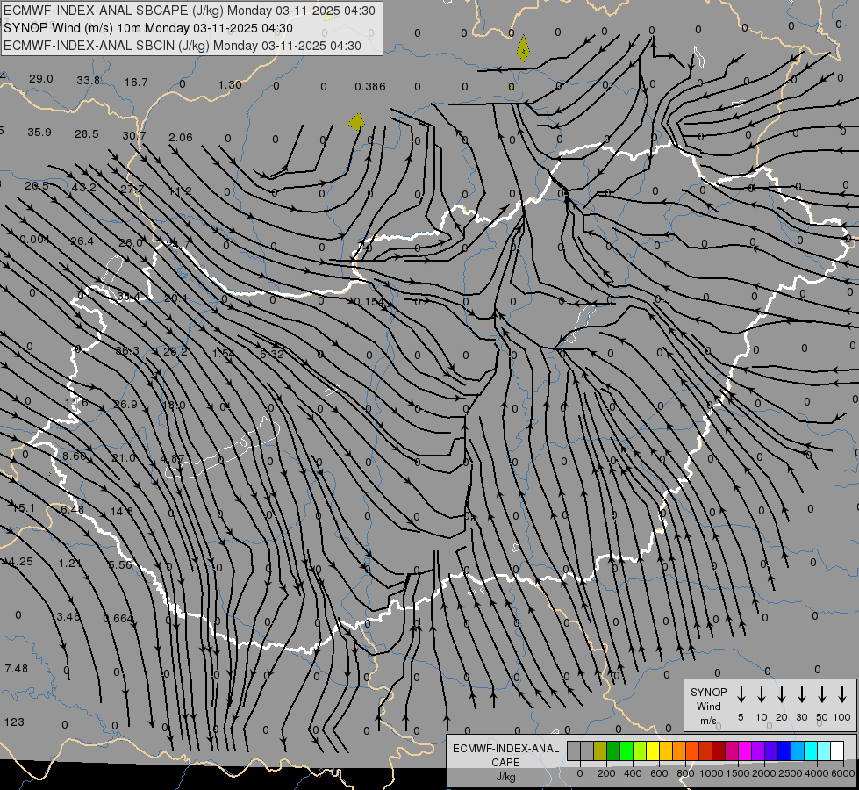Select the ECMWF-INDEX-ANAL SBCAPE title line

tap(190, 11)
